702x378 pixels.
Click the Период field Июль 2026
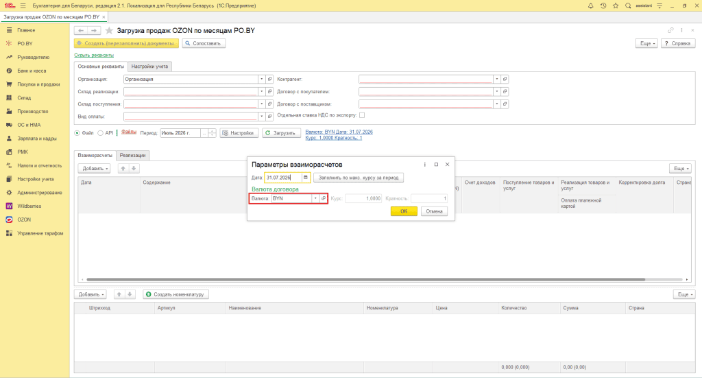tap(180, 133)
